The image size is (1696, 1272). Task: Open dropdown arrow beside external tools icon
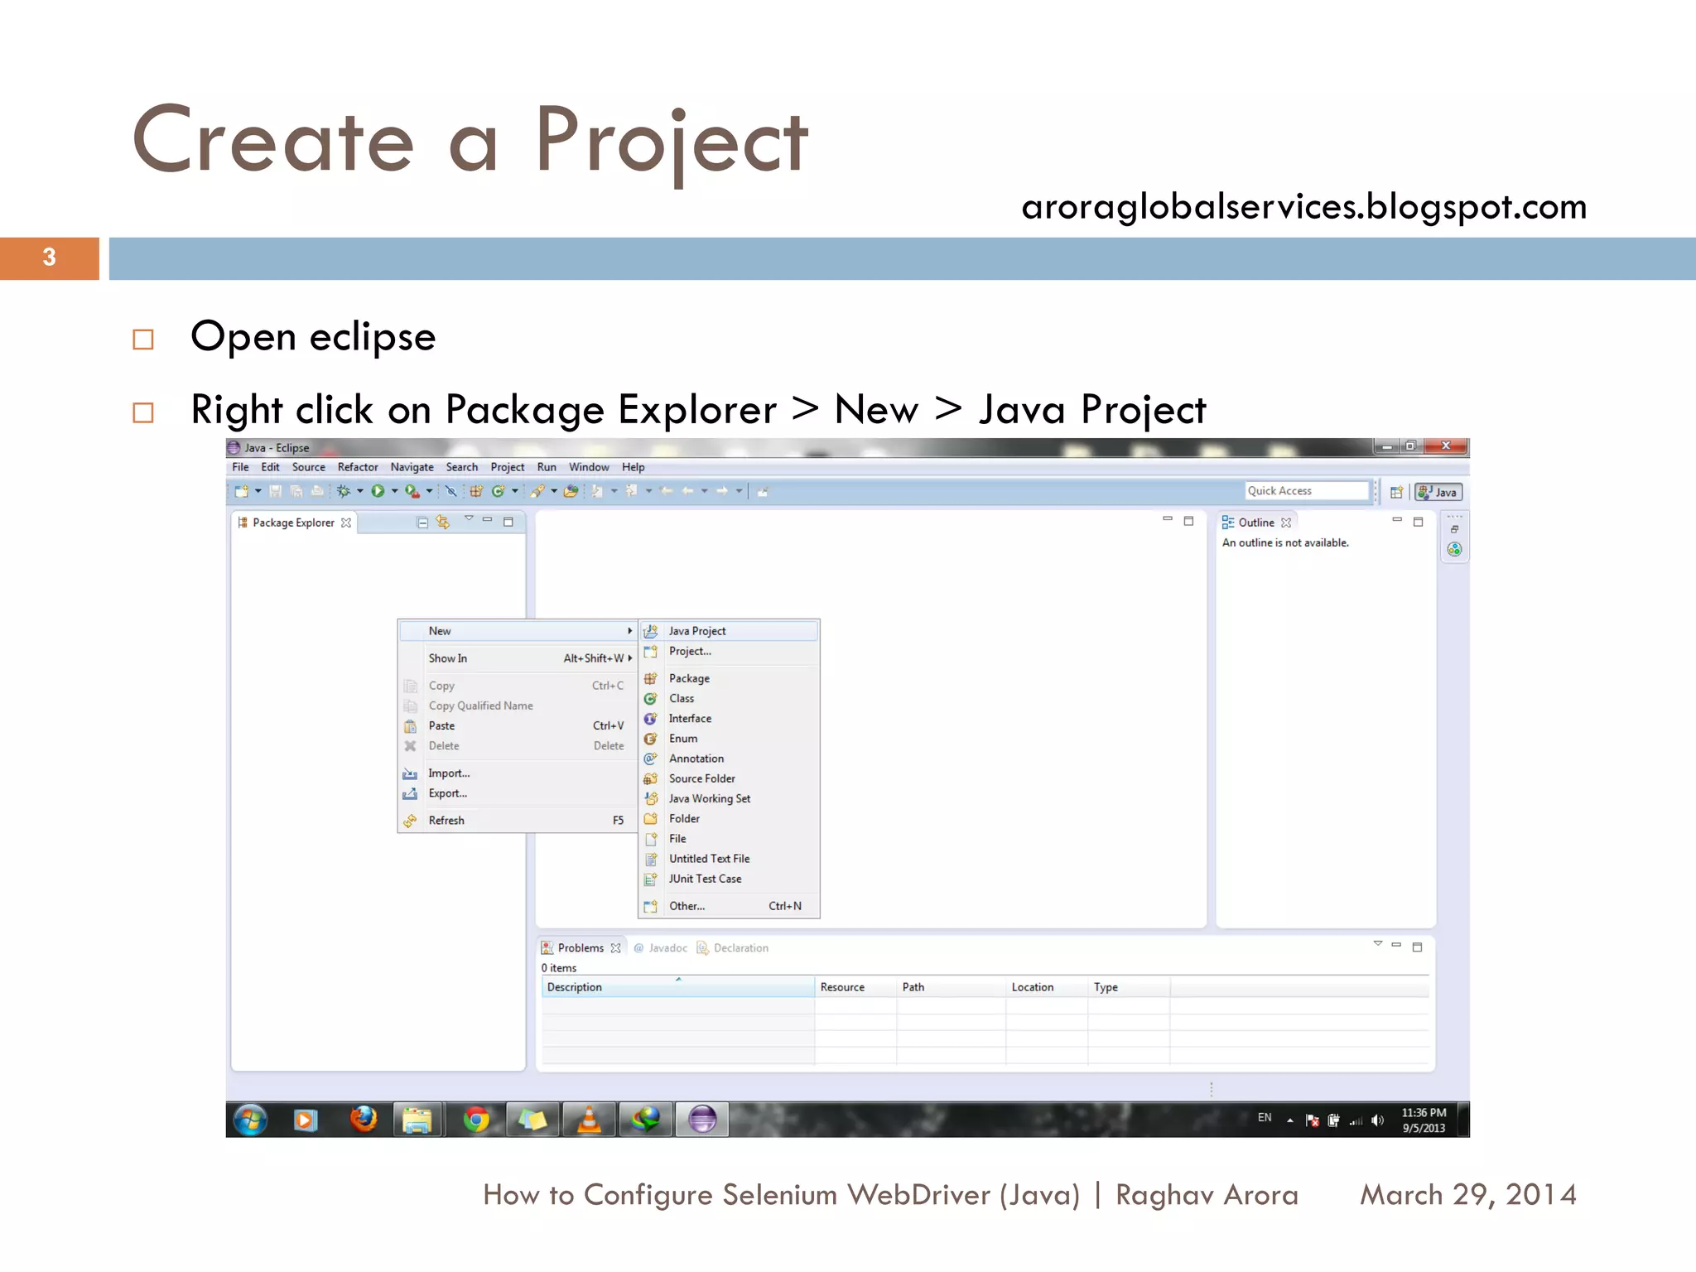(429, 491)
